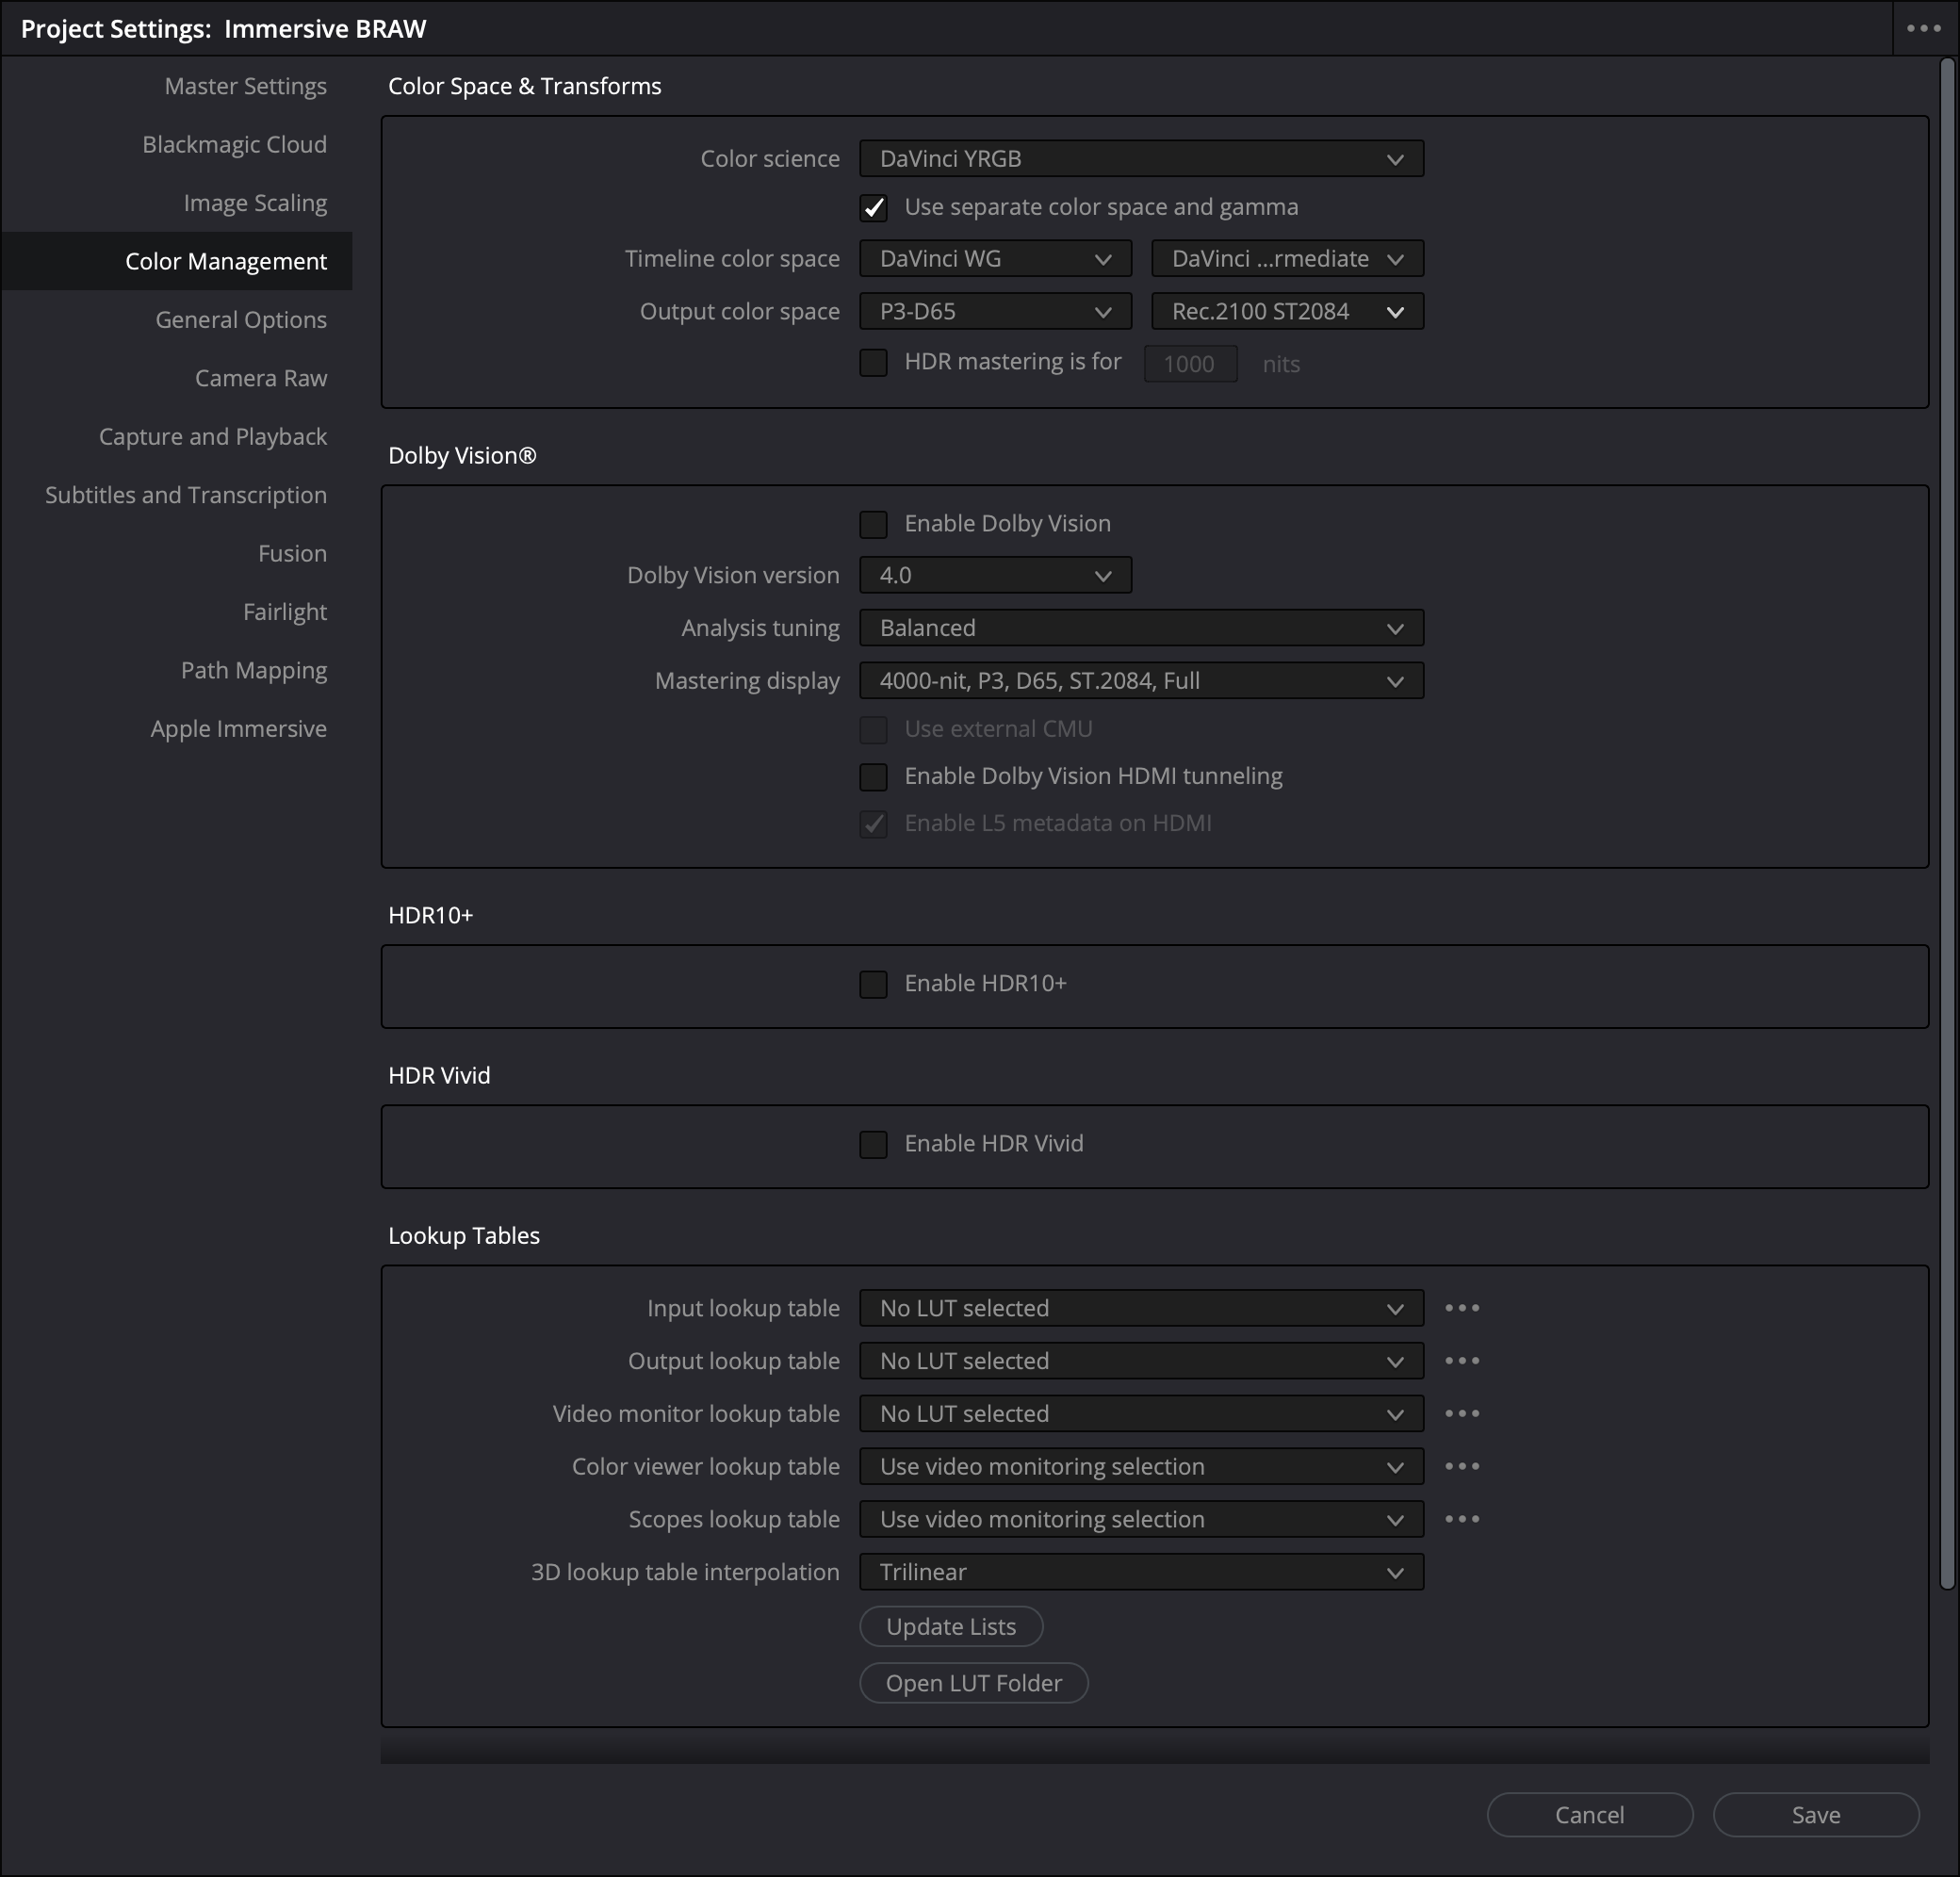1960x1877 pixels.
Task: Enable HDR10+ checkbox
Action: (873, 984)
